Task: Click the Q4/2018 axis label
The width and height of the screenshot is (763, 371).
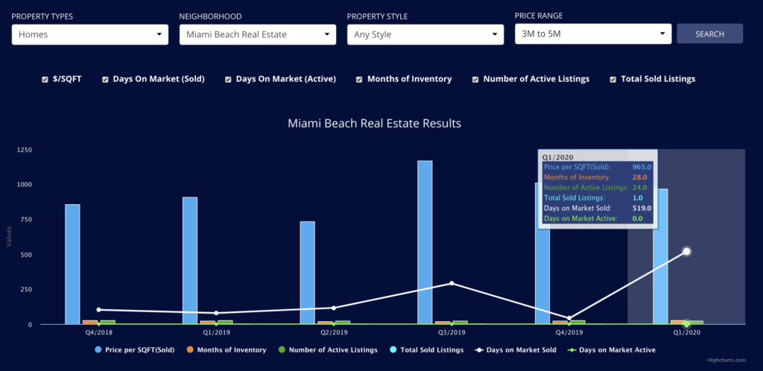Action: 99,333
